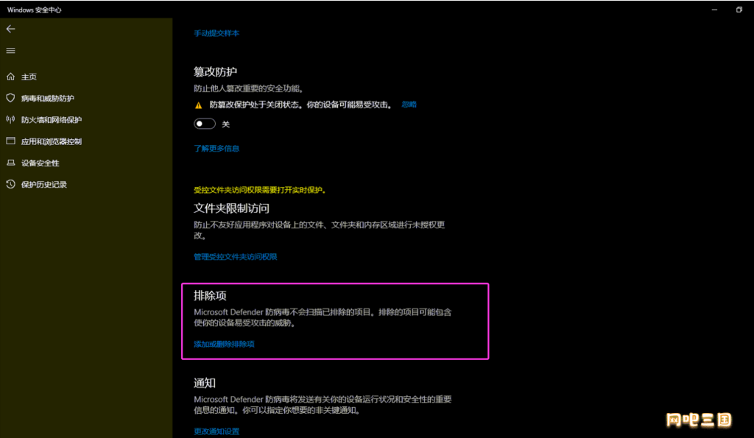Viewport: 754px width, 438px height.
Task: Open 应用和浏览器控制 page
Action: pos(52,141)
